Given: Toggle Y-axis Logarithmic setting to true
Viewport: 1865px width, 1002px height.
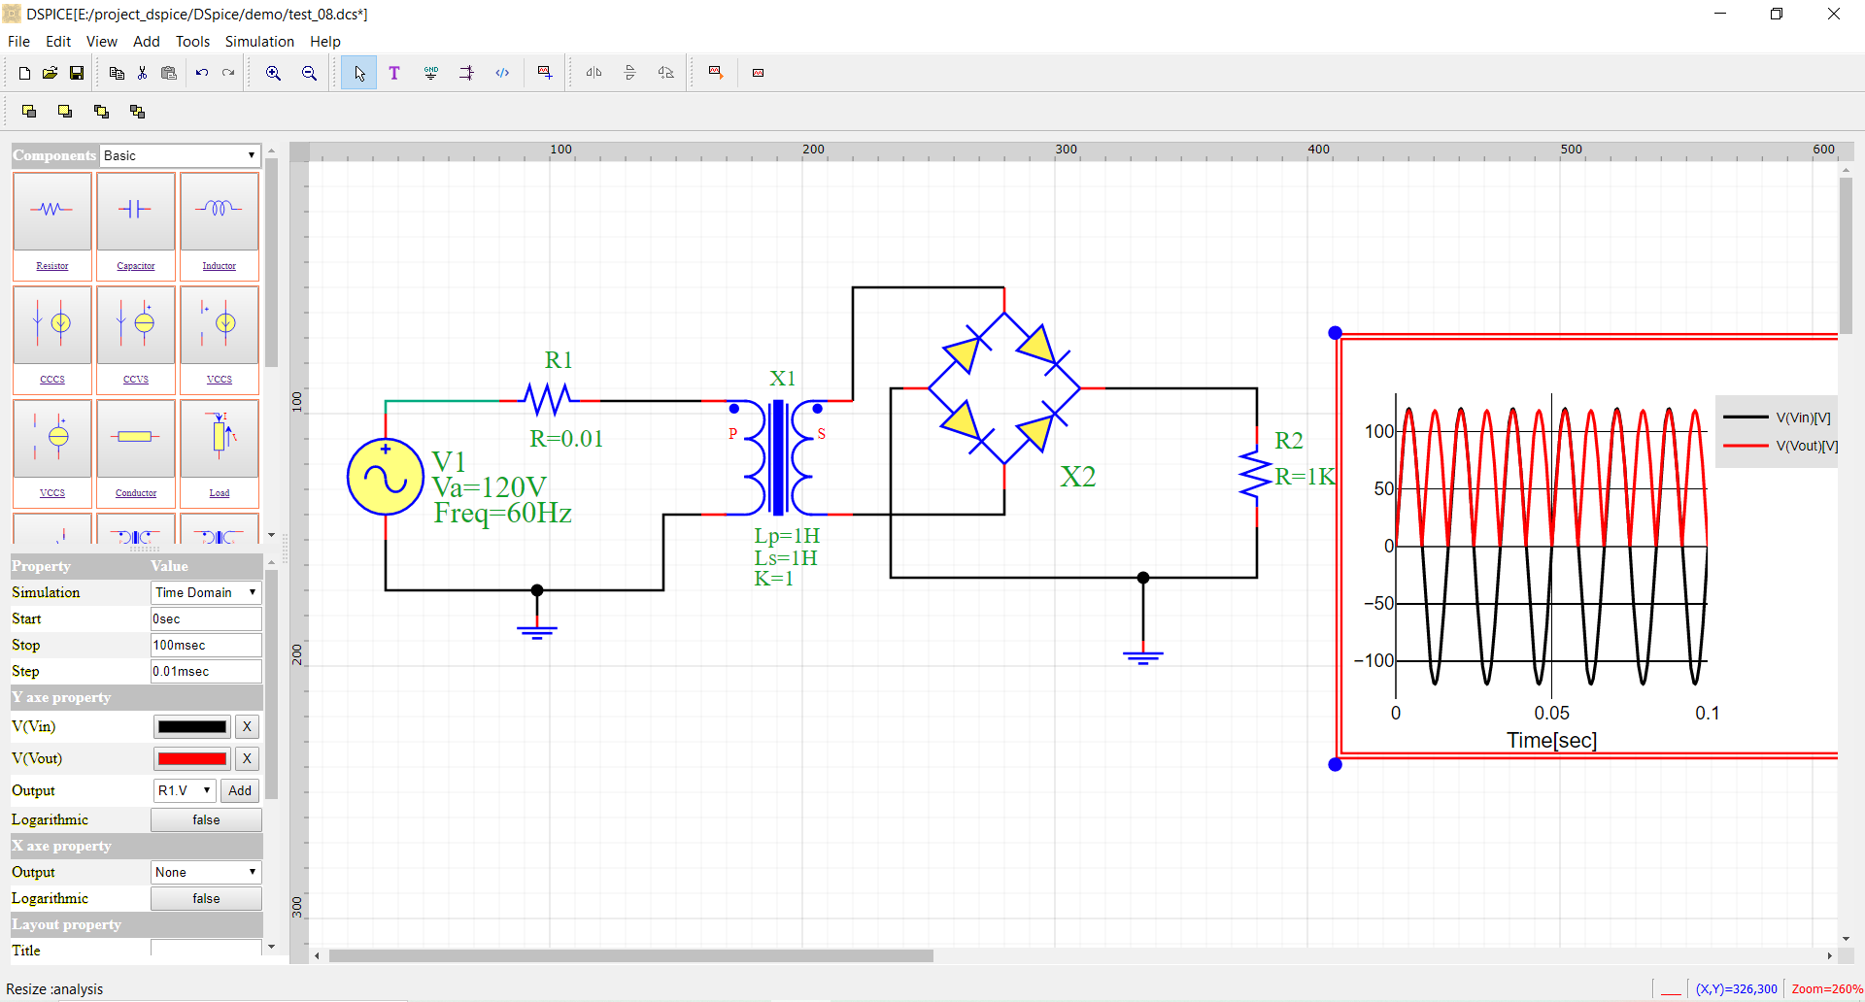Looking at the screenshot, I should click(206, 819).
